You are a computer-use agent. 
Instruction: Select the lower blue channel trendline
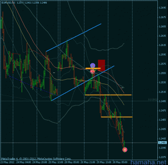pos(83,83)
